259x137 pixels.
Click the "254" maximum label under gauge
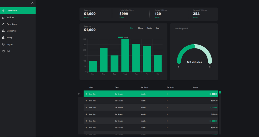tap(210, 67)
